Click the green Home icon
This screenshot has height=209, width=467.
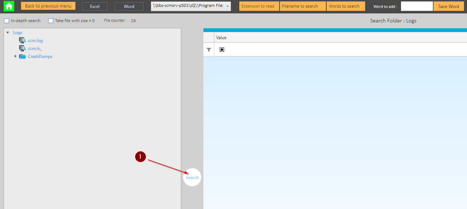pyautogui.click(x=9, y=6)
